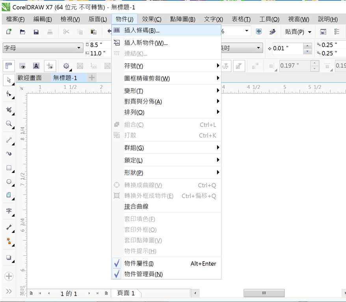The height and width of the screenshot is (302, 346).
Task: Click the round plus quick customize button
Action: click(9, 276)
